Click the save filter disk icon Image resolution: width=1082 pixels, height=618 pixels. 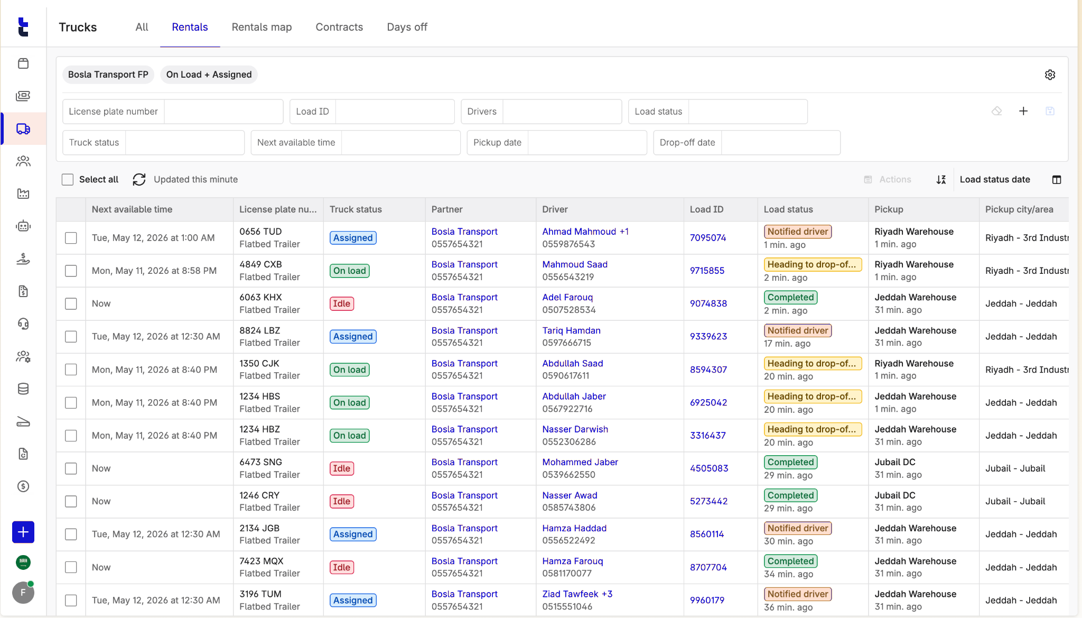pos(1050,111)
